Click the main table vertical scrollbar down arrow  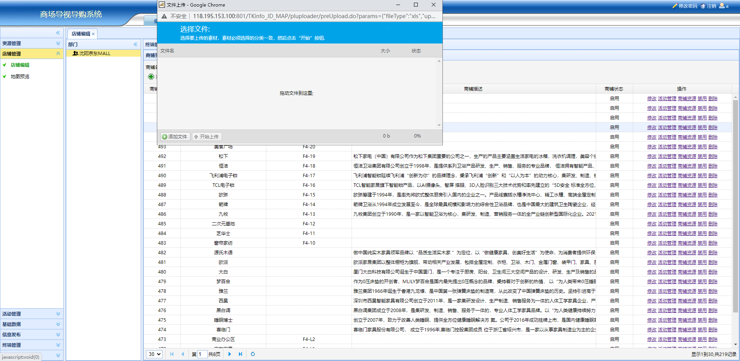pos(735,344)
